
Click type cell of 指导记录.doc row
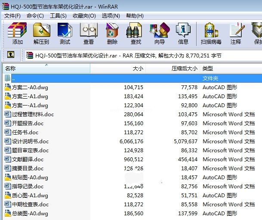pos(228,186)
